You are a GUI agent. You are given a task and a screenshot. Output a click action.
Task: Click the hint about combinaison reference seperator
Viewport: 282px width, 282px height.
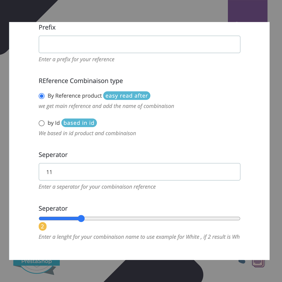tap(97, 187)
